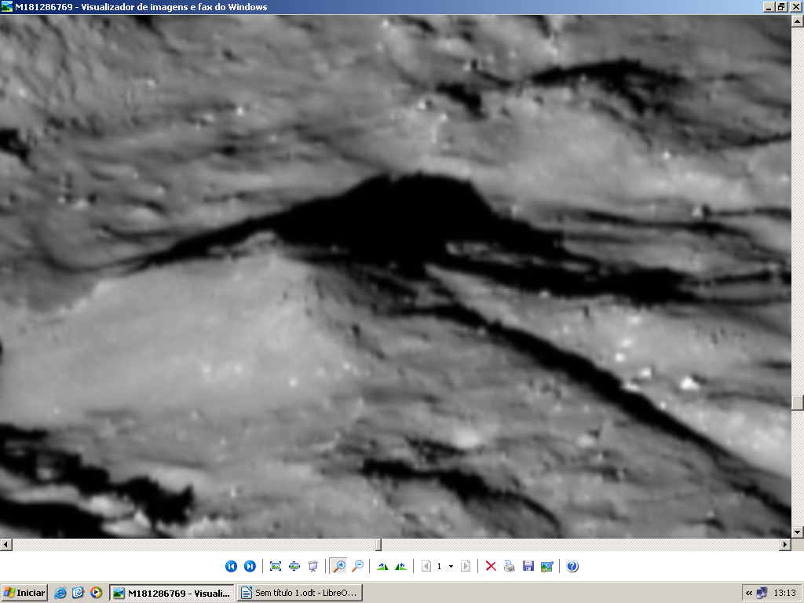This screenshot has width=804, height=603.
Task: Open the Iniciar start menu
Action: click(x=24, y=593)
